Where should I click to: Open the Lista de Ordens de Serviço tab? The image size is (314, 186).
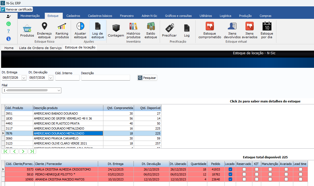click(x=40, y=48)
